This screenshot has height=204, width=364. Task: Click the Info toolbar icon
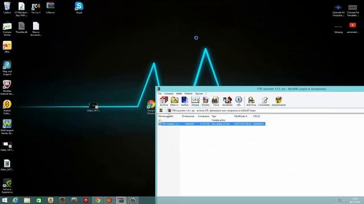click(238, 101)
